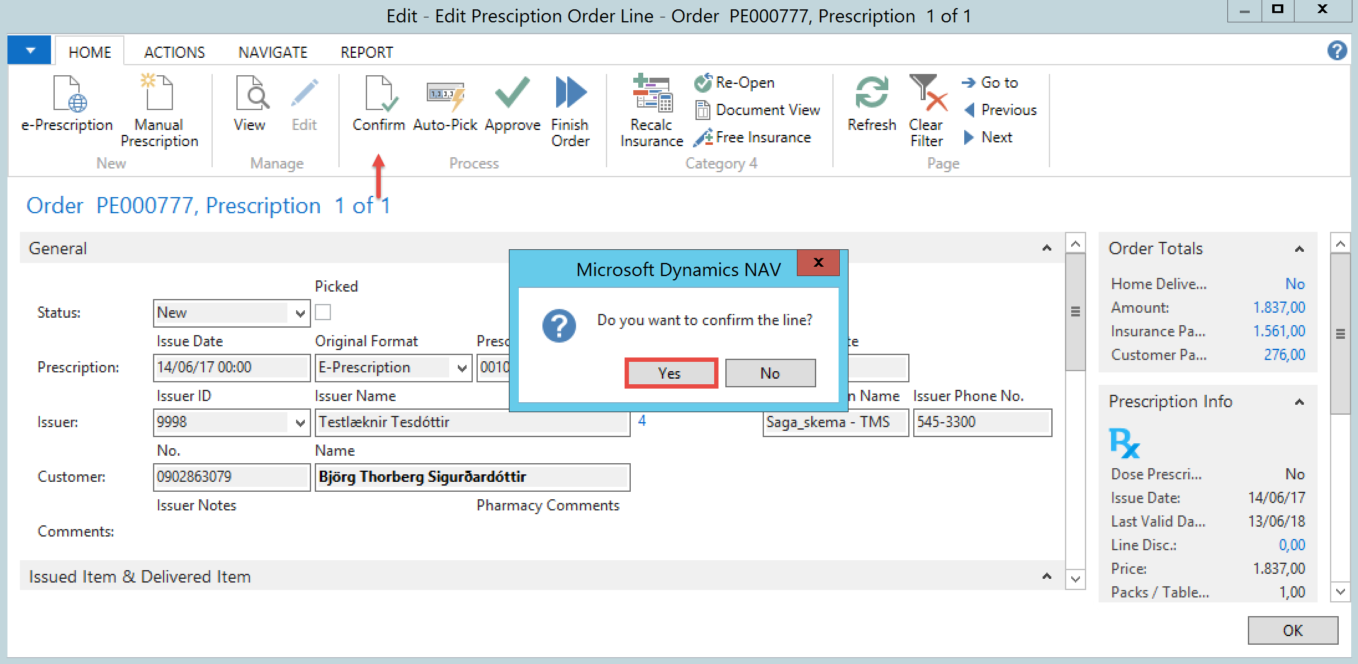
Task: Click Finish Order in the ribbon
Action: (570, 95)
